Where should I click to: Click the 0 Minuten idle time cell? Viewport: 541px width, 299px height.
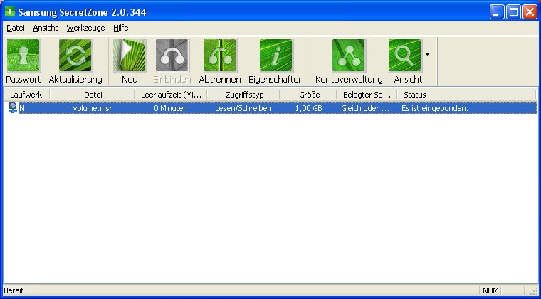coord(171,108)
